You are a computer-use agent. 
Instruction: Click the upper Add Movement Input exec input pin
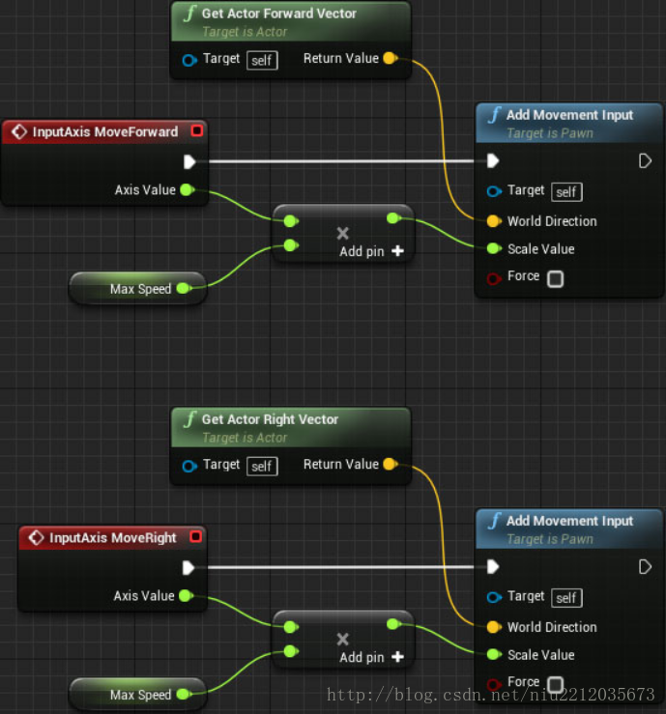tap(493, 160)
